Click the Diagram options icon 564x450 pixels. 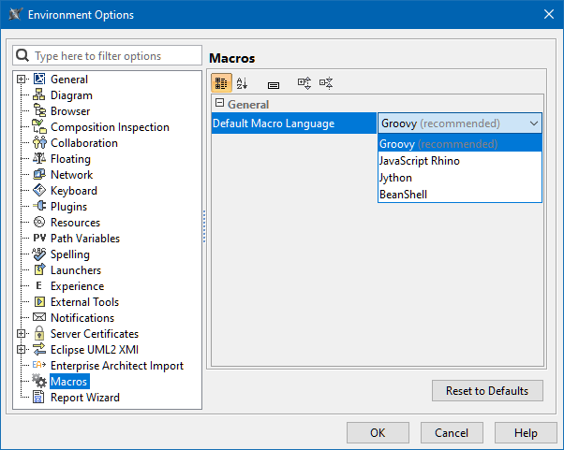point(39,94)
